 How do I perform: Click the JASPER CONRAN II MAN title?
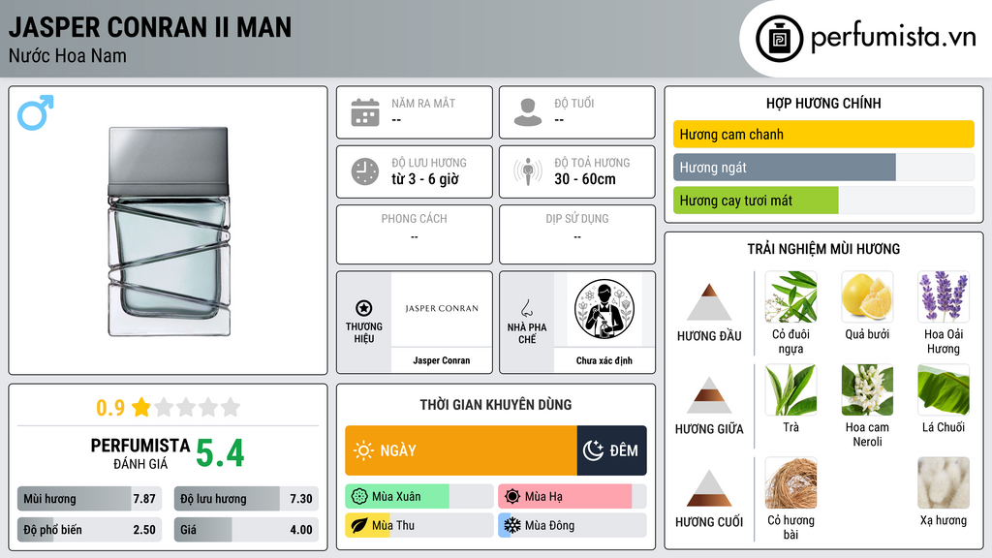click(x=150, y=27)
